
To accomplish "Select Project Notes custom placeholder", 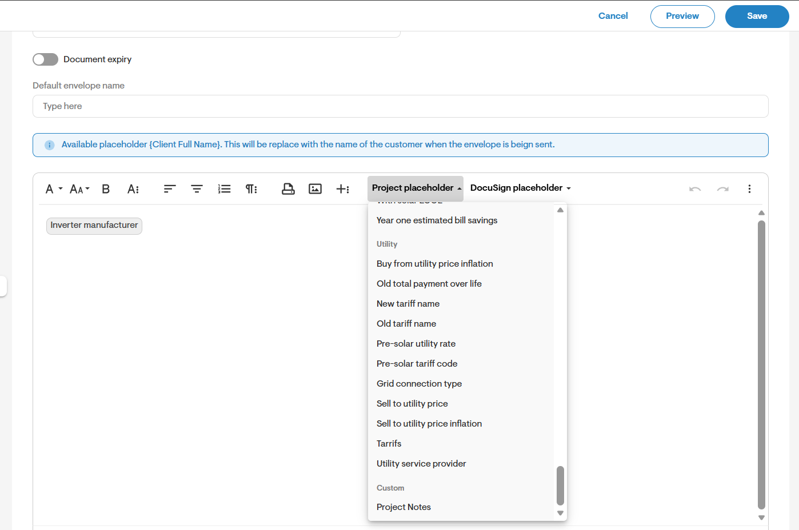I will coord(404,507).
